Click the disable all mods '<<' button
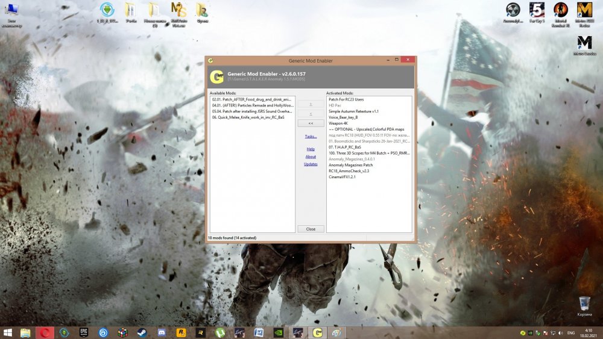Viewport: 603px width, 339px height. pos(311,123)
